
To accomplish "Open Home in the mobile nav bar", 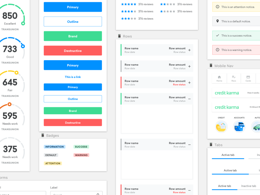I will point(219,79).
